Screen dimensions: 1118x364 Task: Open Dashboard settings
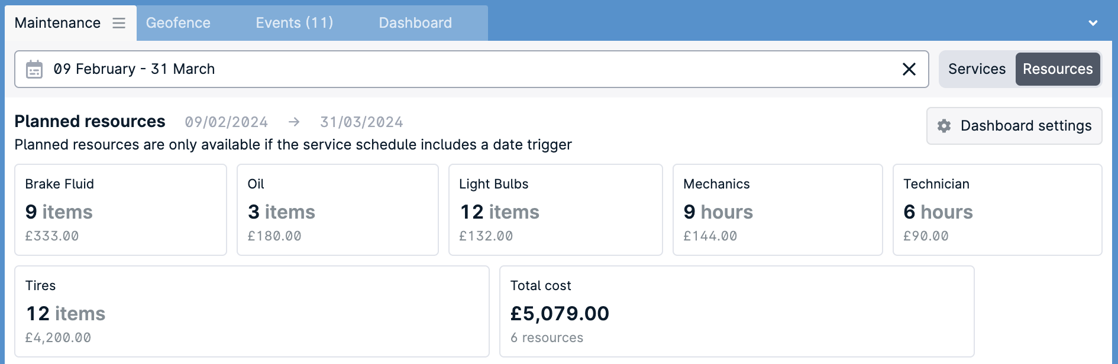pyautogui.click(x=1014, y=126)
